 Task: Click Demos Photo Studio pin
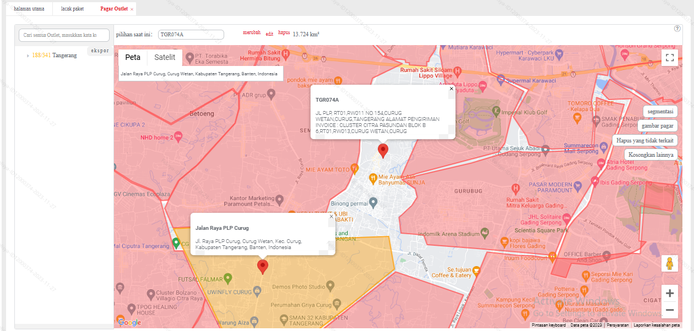pos(330,285)
